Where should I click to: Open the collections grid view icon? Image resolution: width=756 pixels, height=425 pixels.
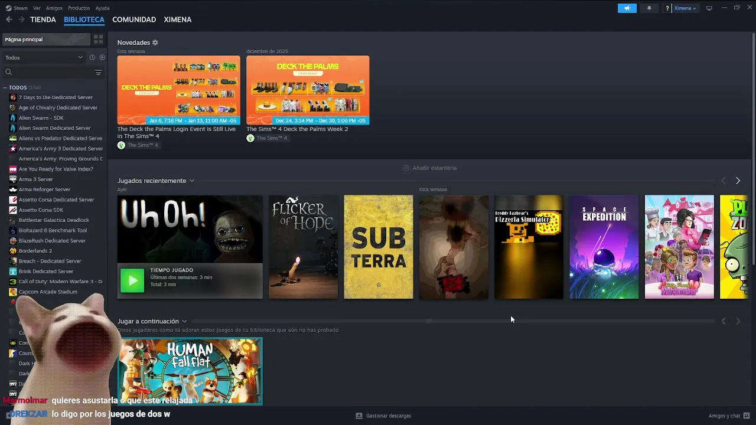98,39
